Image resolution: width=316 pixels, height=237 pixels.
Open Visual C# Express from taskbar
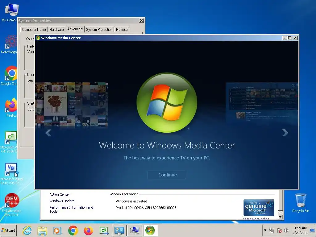coord(104,230)
